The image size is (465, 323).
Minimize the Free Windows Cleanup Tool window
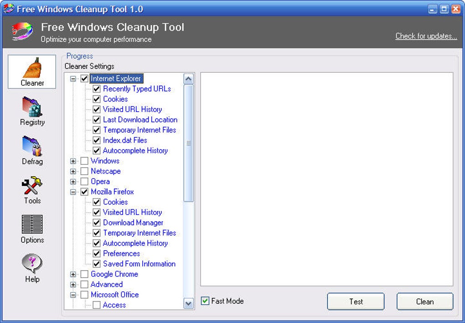[432, 9]
